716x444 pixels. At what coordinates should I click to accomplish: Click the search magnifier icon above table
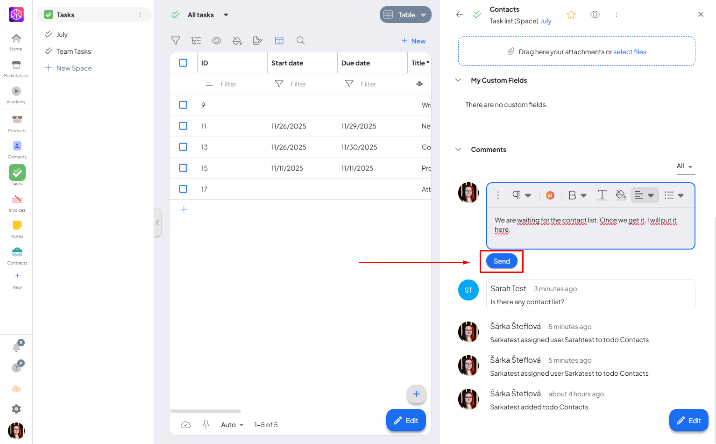point(301,41)
